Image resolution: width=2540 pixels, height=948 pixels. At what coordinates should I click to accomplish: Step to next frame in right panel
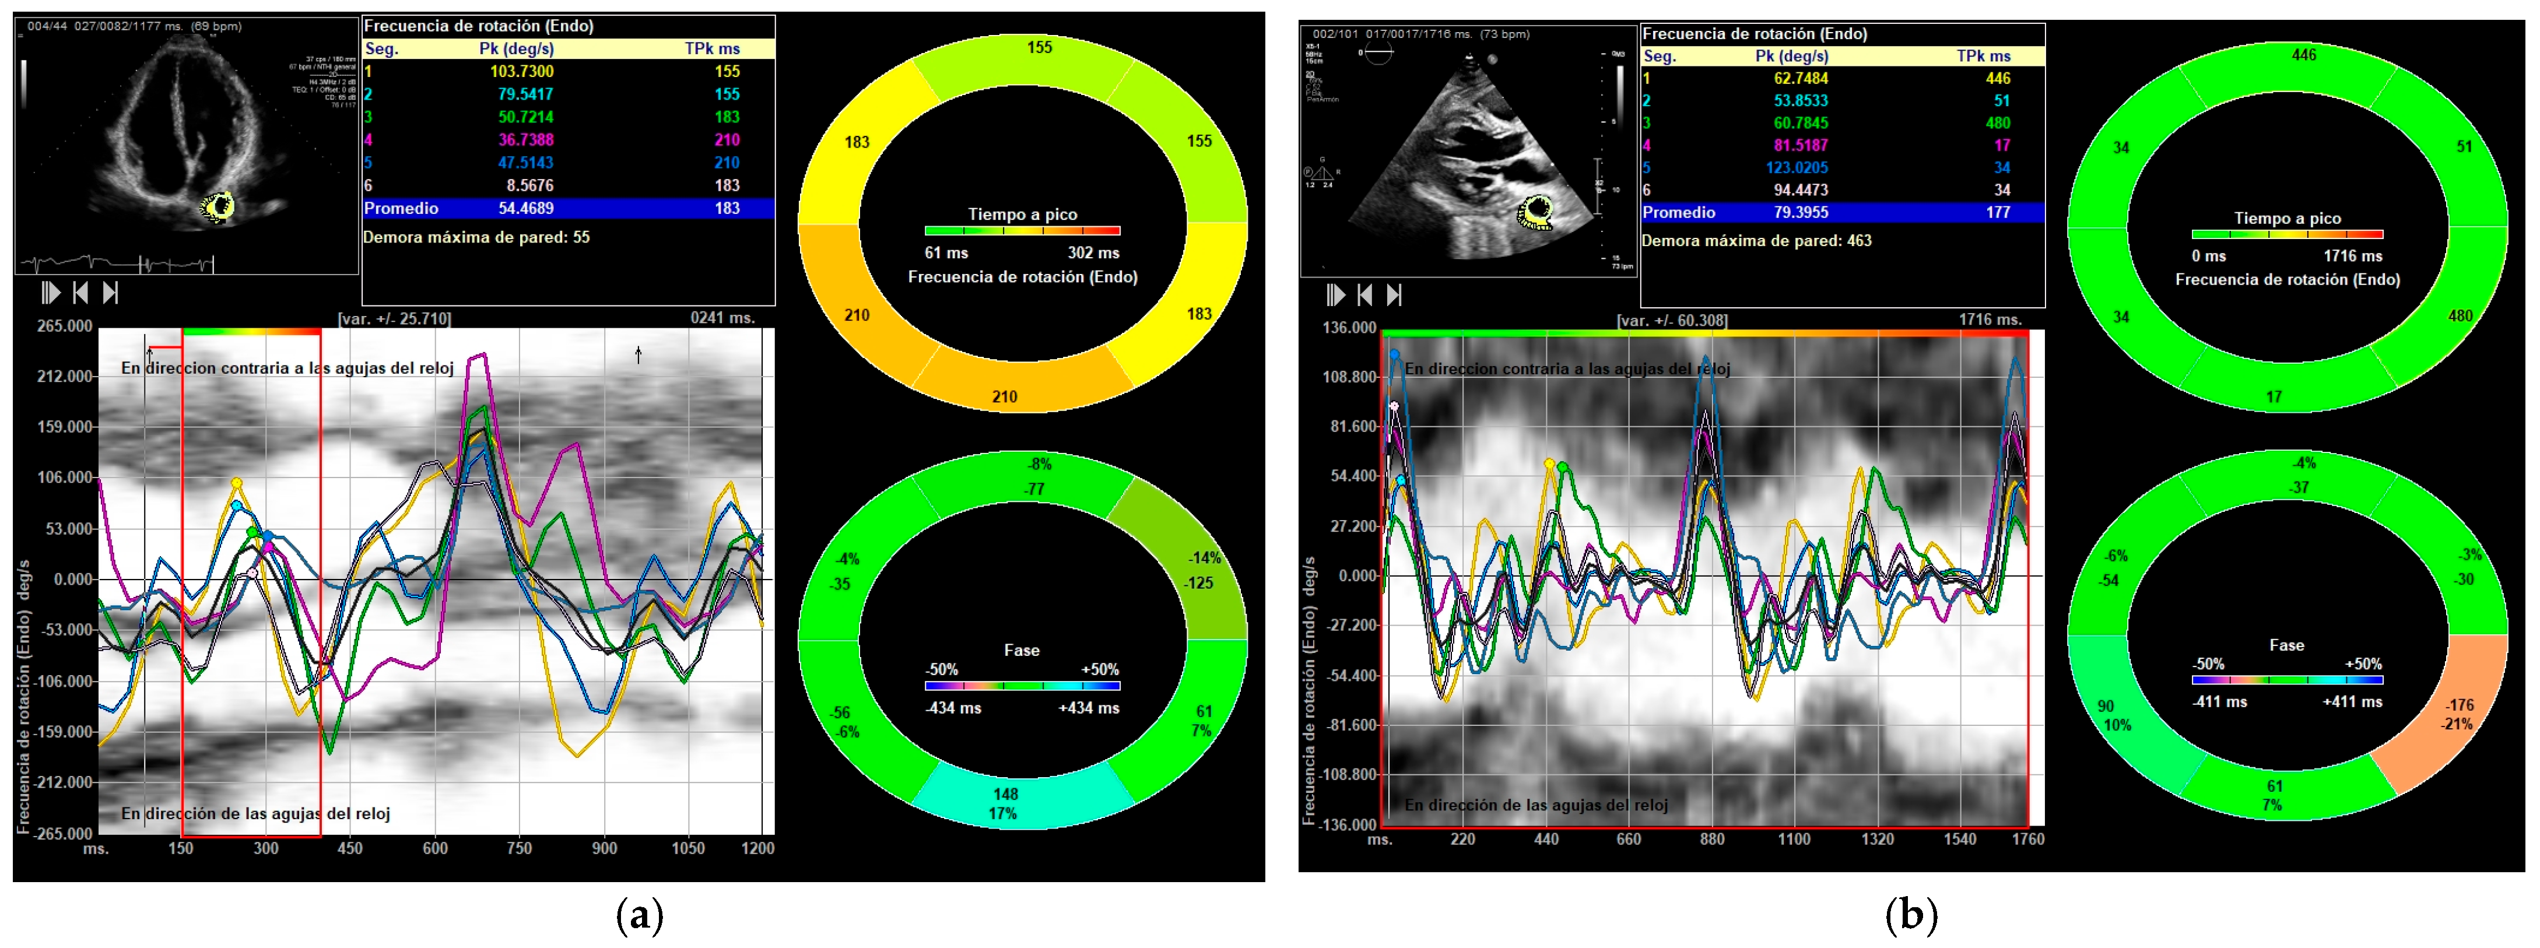1394,294
